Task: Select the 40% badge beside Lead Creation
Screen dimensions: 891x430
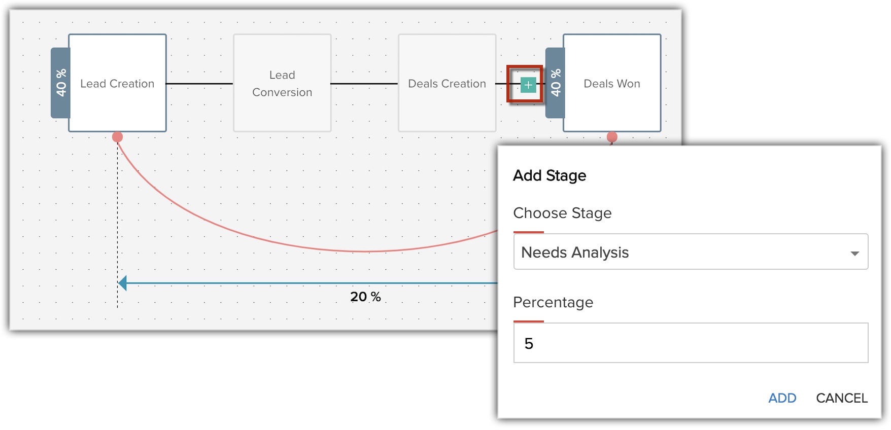Action: tap(60, 83)
